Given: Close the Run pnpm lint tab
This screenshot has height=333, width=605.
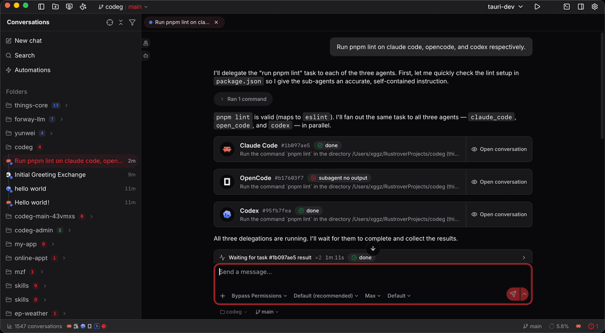Looking at the screenshot, I should (216, 22).
